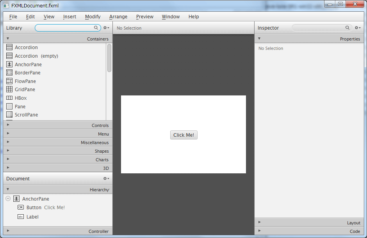Open the View menu
367x238 pixels.
[x=49, y=17]
